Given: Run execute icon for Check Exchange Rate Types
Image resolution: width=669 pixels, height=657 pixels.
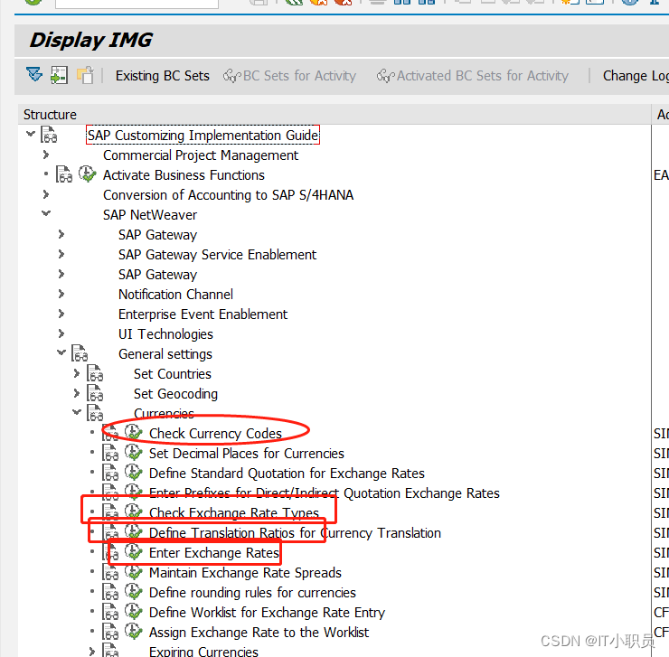Looking at the screenshot, I should click(x=133, y=512).
